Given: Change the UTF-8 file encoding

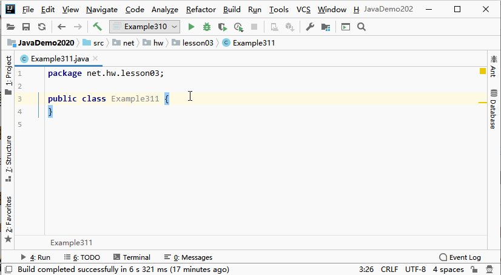Looking at the screenshot, I should 415,270.
